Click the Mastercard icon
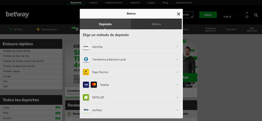 pyautogui.click(x=94, y=85)
